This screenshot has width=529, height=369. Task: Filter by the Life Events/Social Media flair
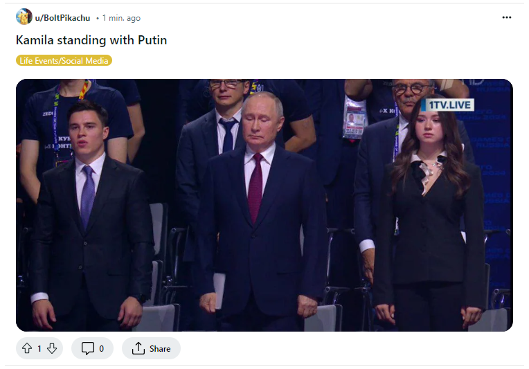(x=64, y=61)
